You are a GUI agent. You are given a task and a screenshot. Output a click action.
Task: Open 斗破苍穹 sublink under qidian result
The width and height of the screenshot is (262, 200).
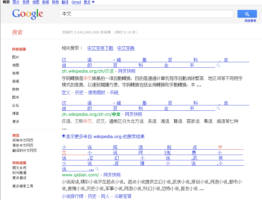123,196
